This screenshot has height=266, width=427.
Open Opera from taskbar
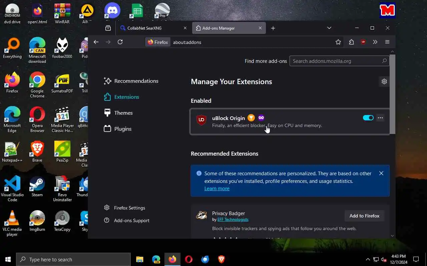click(189, 259)
